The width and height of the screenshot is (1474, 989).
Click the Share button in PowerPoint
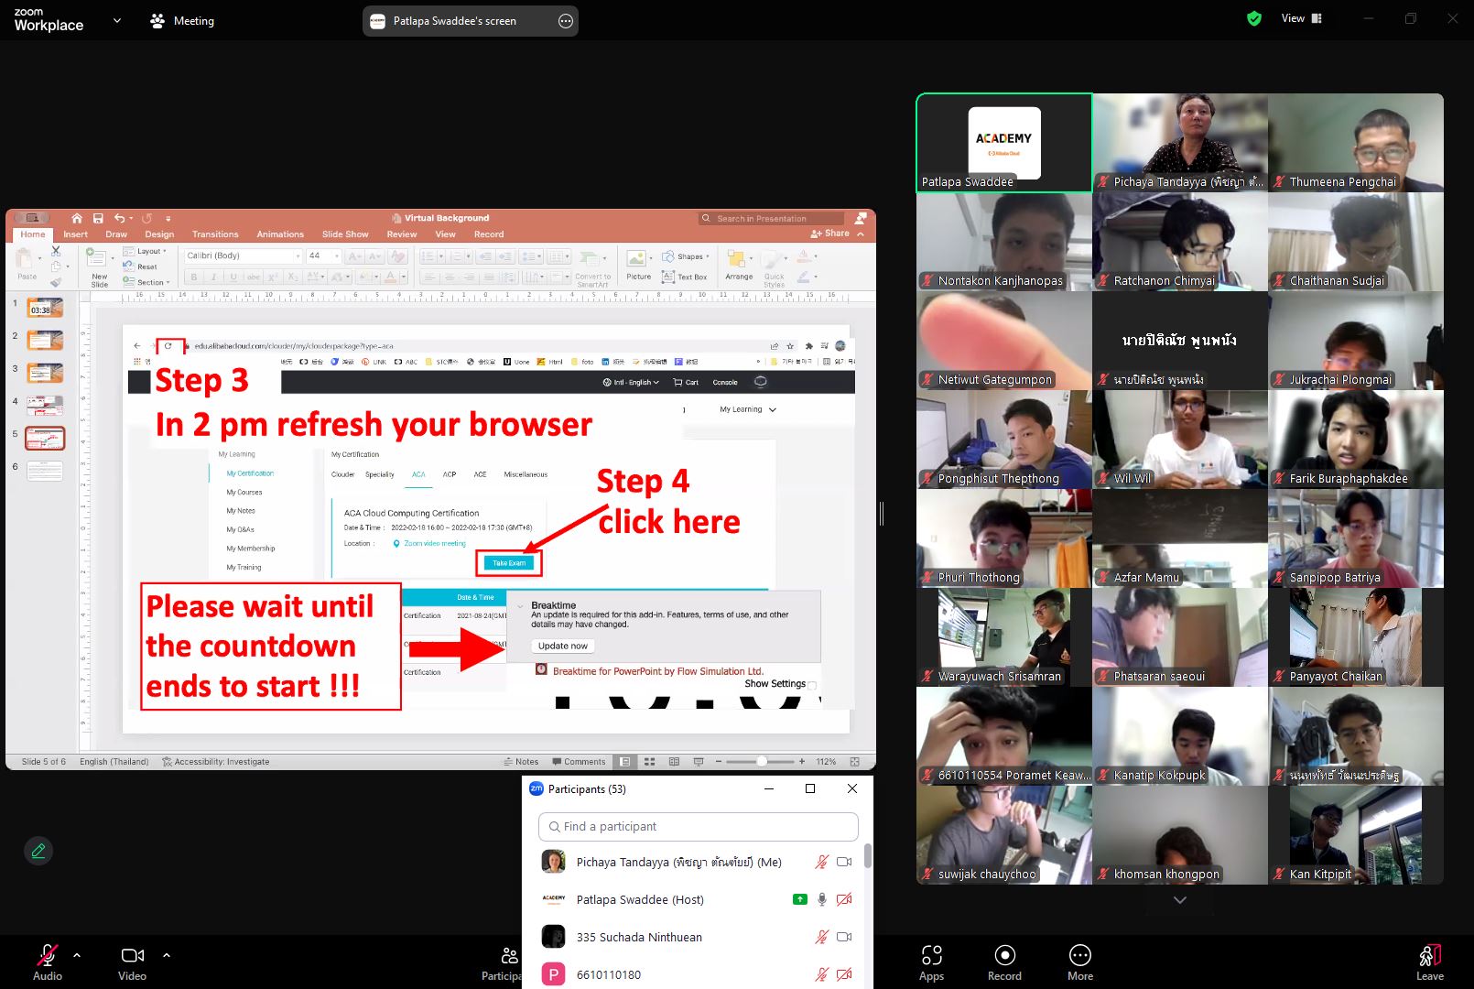point(831,234)
